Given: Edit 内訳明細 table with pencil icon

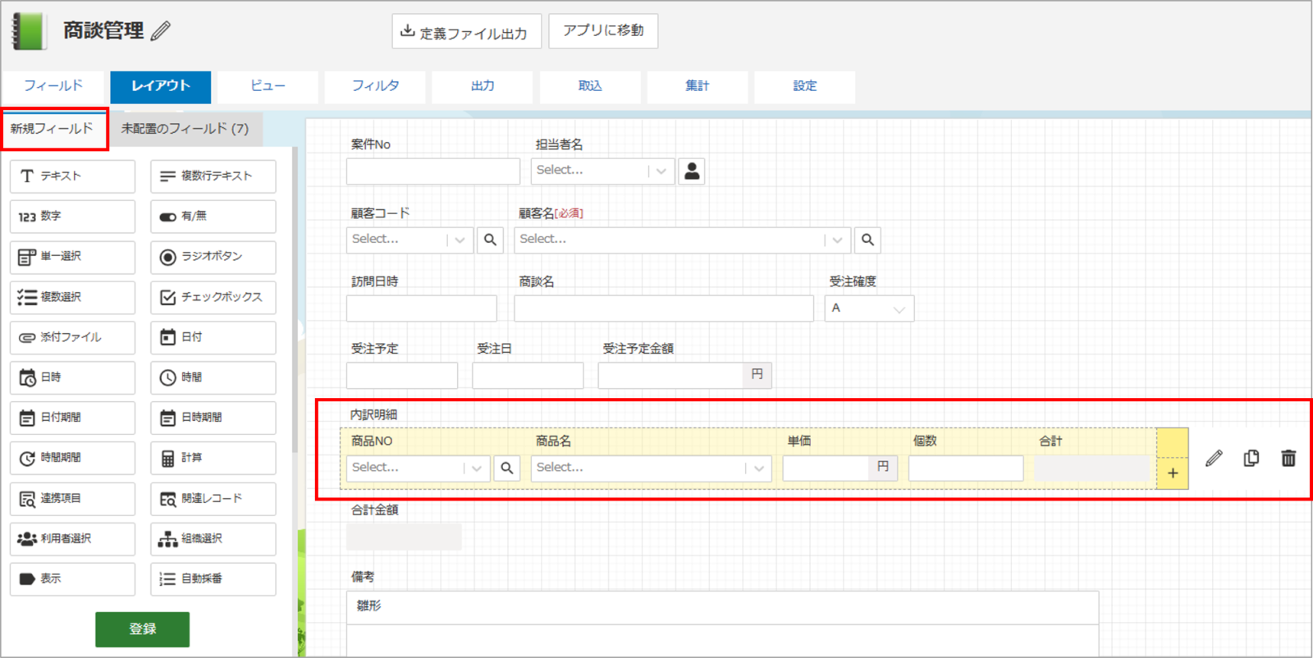Looking at the screenshot, I should click(1214, 459).
